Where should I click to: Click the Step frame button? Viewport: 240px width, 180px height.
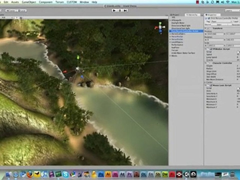pyautogui.click(x=125, y=10)
